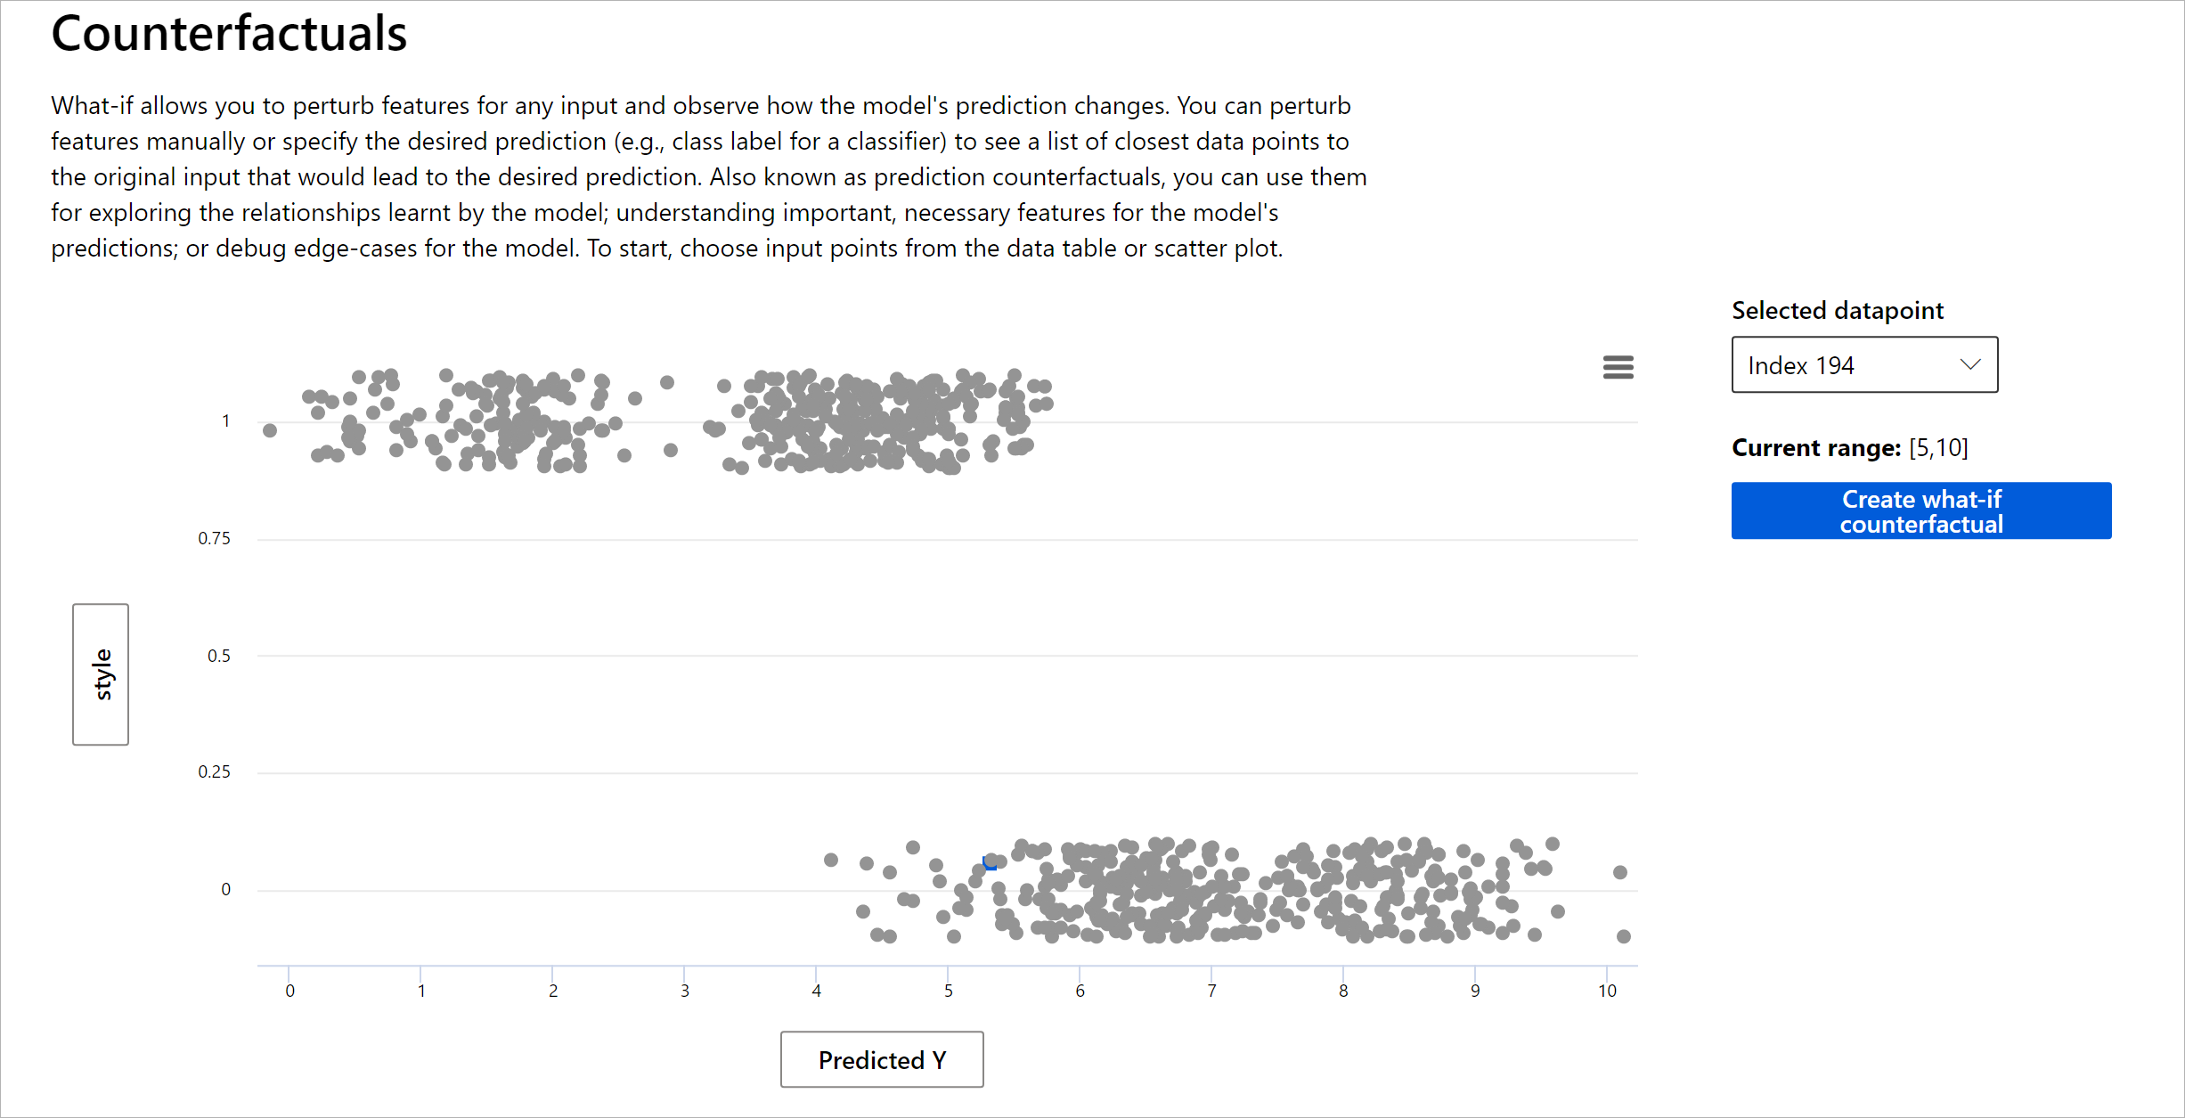Click the x-axis tick label 0
Screen dimensions: 2185x1118
tap(289, 991)
